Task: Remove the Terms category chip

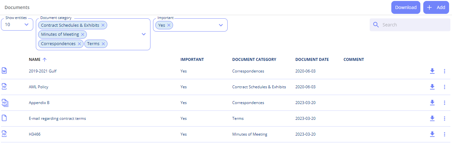Action: point(103,44)
